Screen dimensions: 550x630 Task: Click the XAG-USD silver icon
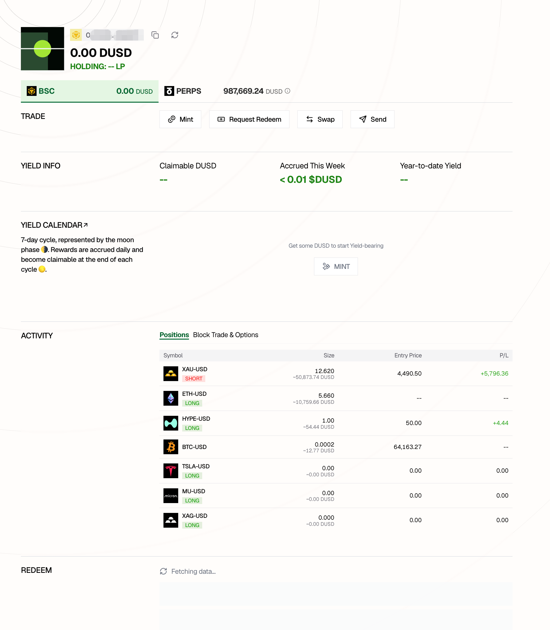click(171, 520)
